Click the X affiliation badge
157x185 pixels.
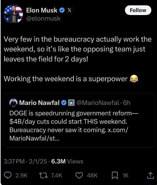click(69, 10)
